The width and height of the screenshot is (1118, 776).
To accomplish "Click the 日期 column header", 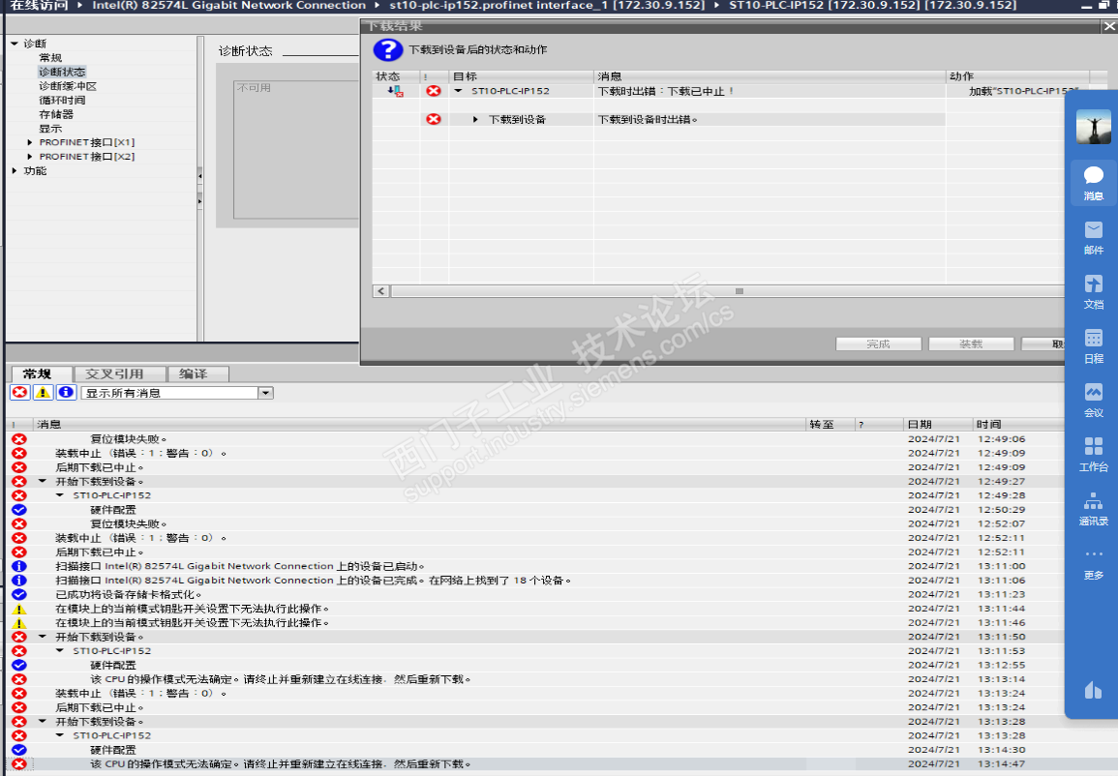I will (x=938, y=425).
